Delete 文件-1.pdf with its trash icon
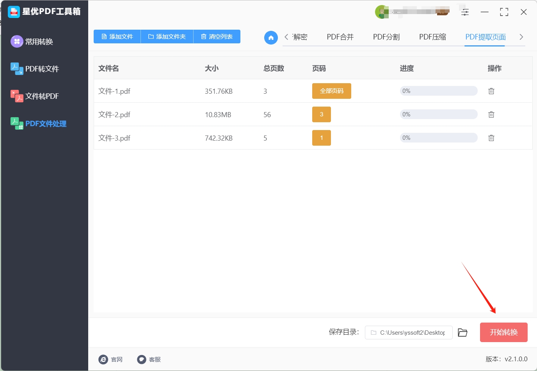The width and height of the screenshot is (537, 371). click(491, 91)
